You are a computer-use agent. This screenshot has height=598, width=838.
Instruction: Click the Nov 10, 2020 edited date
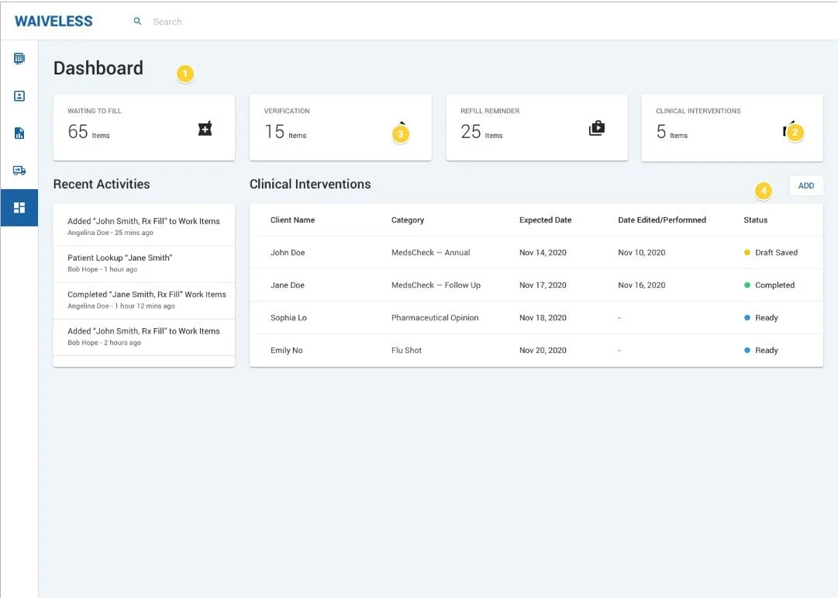[641, 253]
